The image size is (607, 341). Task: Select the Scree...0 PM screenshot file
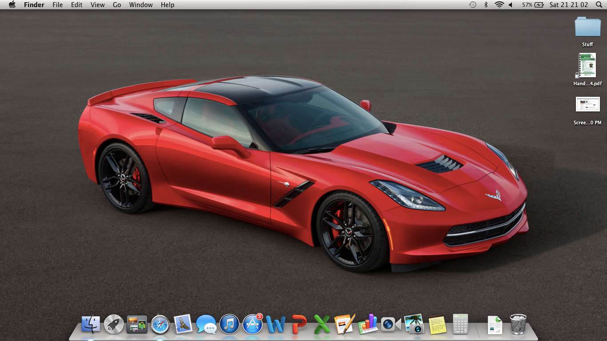pyautogui.click(x=587, y=111)
